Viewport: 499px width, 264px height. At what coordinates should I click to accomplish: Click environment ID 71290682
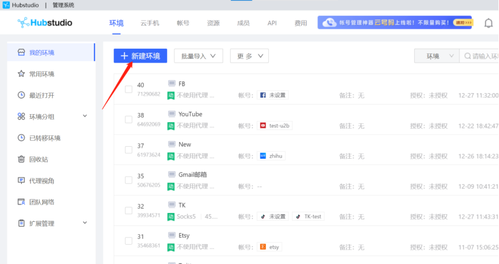pyautogui.click(x=148, y=94)
